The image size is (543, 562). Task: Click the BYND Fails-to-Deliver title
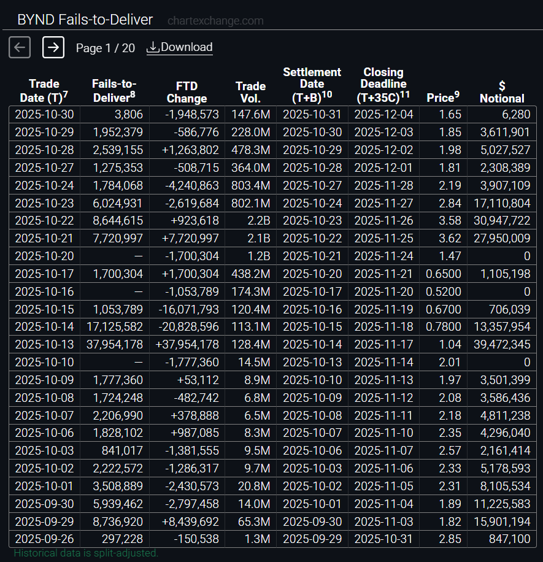pos(85,20)
